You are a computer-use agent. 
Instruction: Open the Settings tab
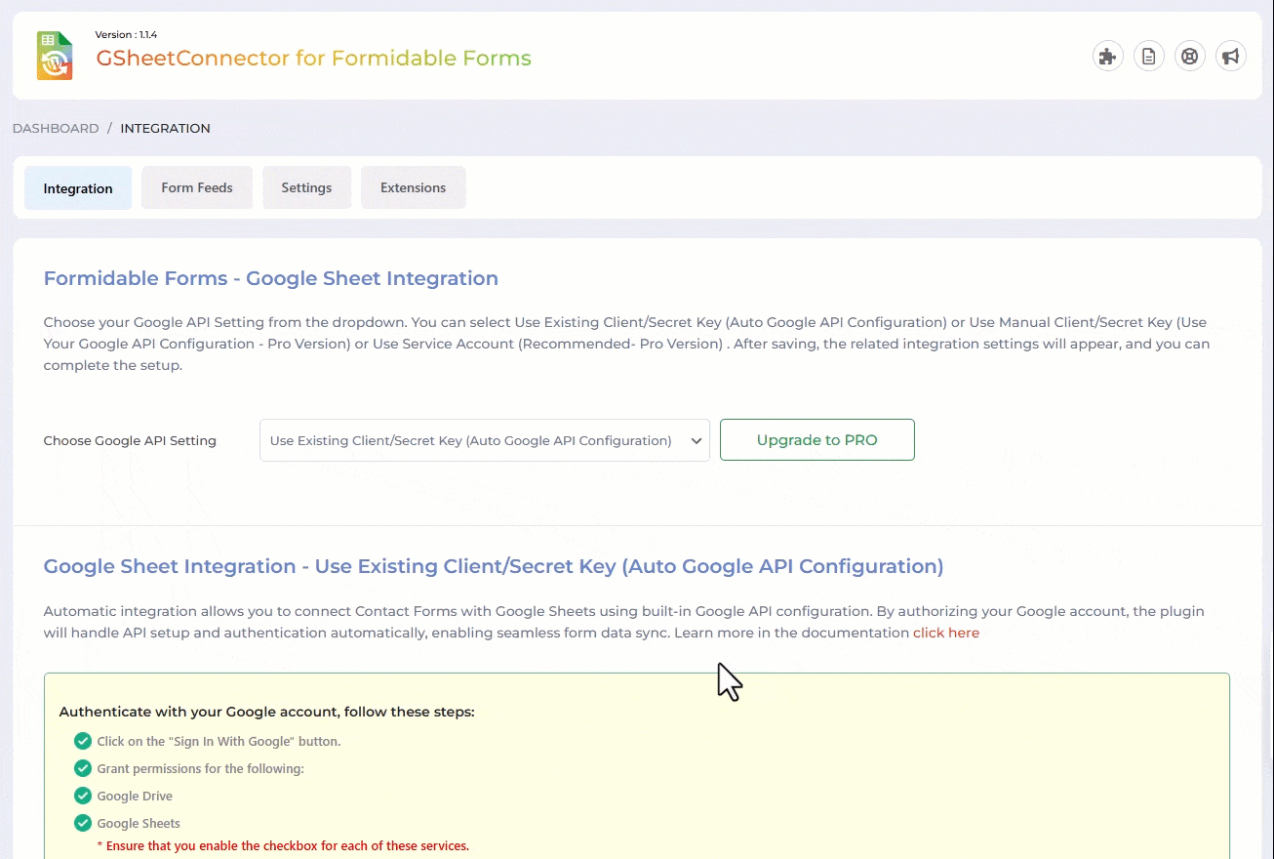tap(306, 187)
